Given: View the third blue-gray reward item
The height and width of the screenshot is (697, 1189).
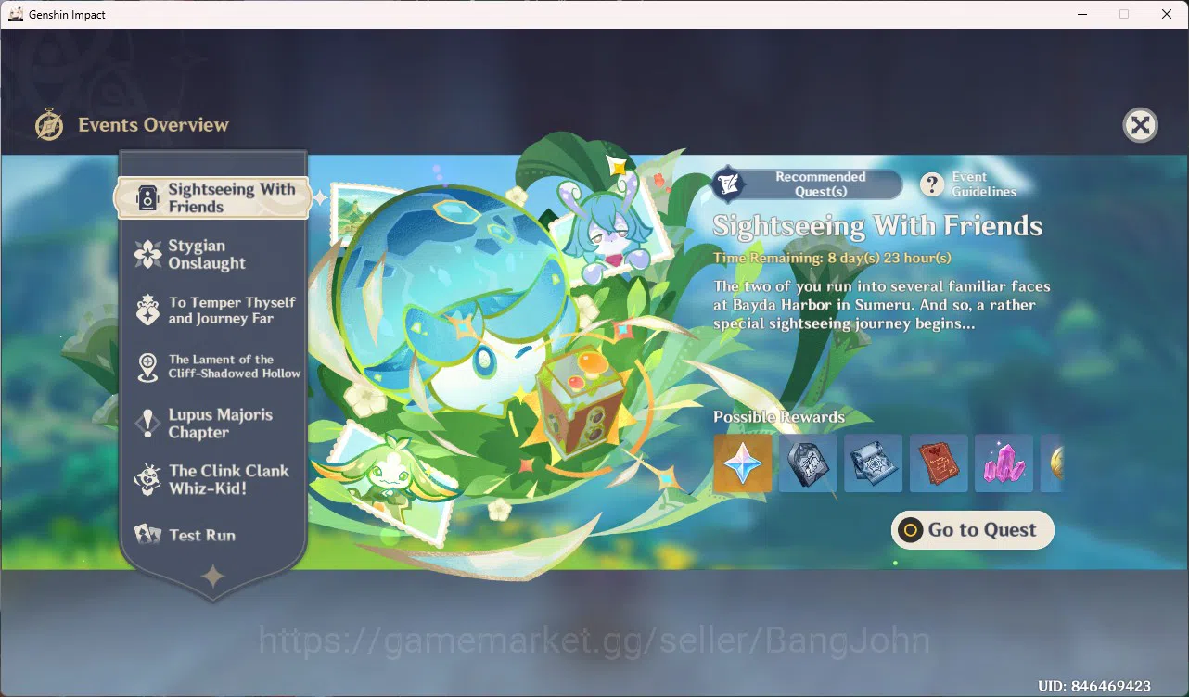Looking at the screenshot, I should coord(874,463).
